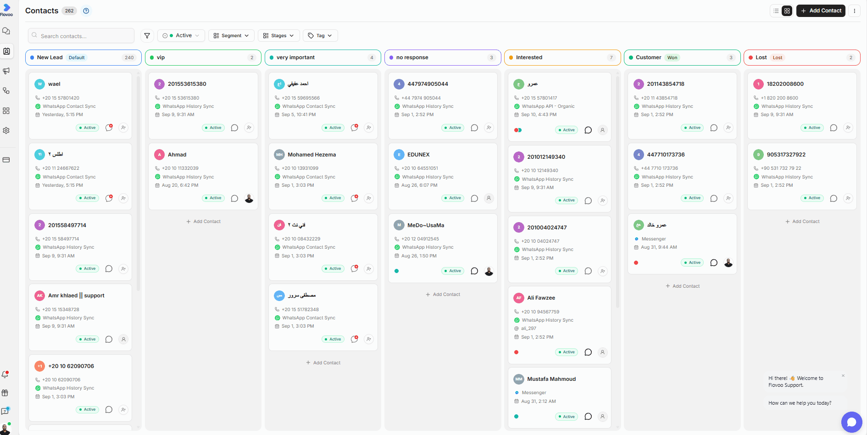The width and height of the screenshot is (867, 435).
Task: Open the campaigns megaphone icon in the sidebar
Action: point(6,71)
